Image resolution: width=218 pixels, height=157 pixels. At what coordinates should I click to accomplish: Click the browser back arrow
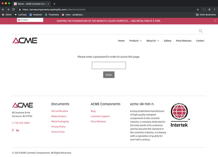click(x=3, y=10)
